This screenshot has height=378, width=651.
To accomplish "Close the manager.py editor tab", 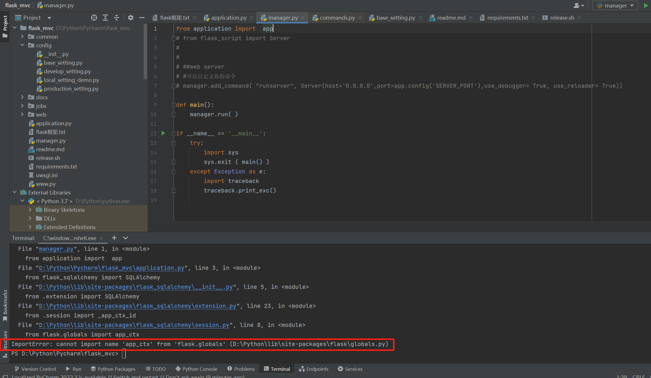I will 303,18.
